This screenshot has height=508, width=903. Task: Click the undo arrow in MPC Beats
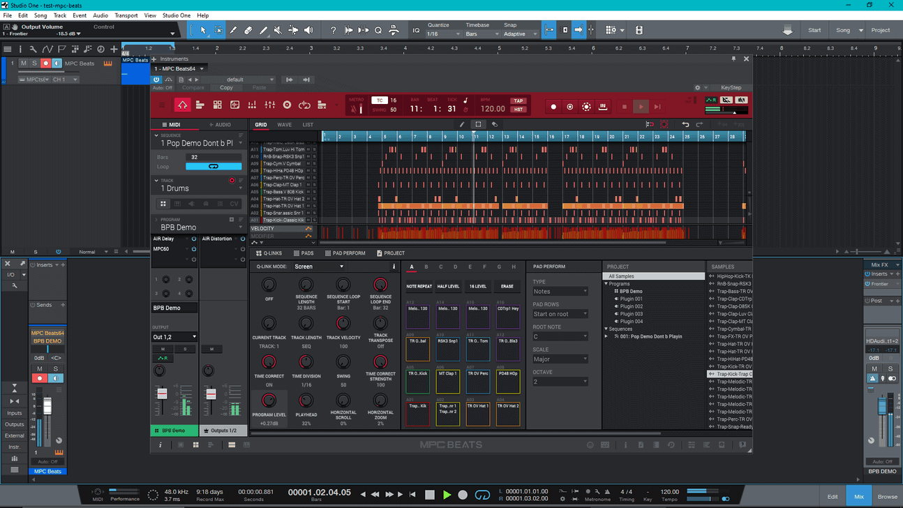(685, 125)
